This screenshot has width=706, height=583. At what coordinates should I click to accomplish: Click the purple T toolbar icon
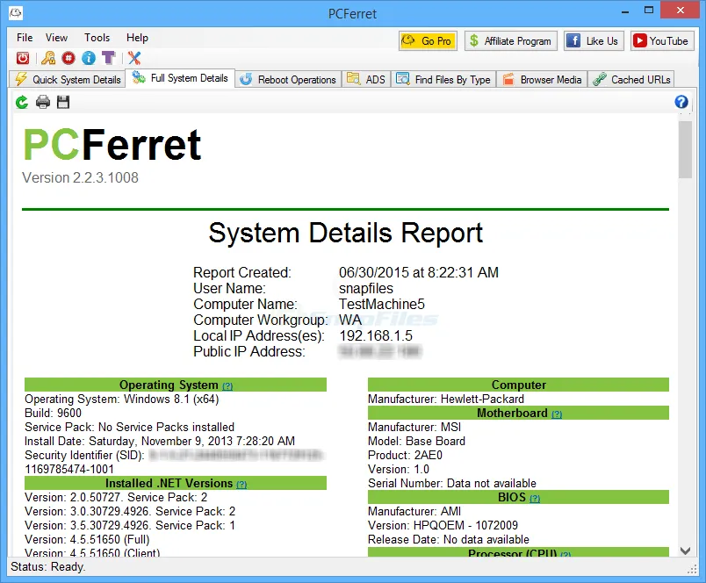click(109, 58)
